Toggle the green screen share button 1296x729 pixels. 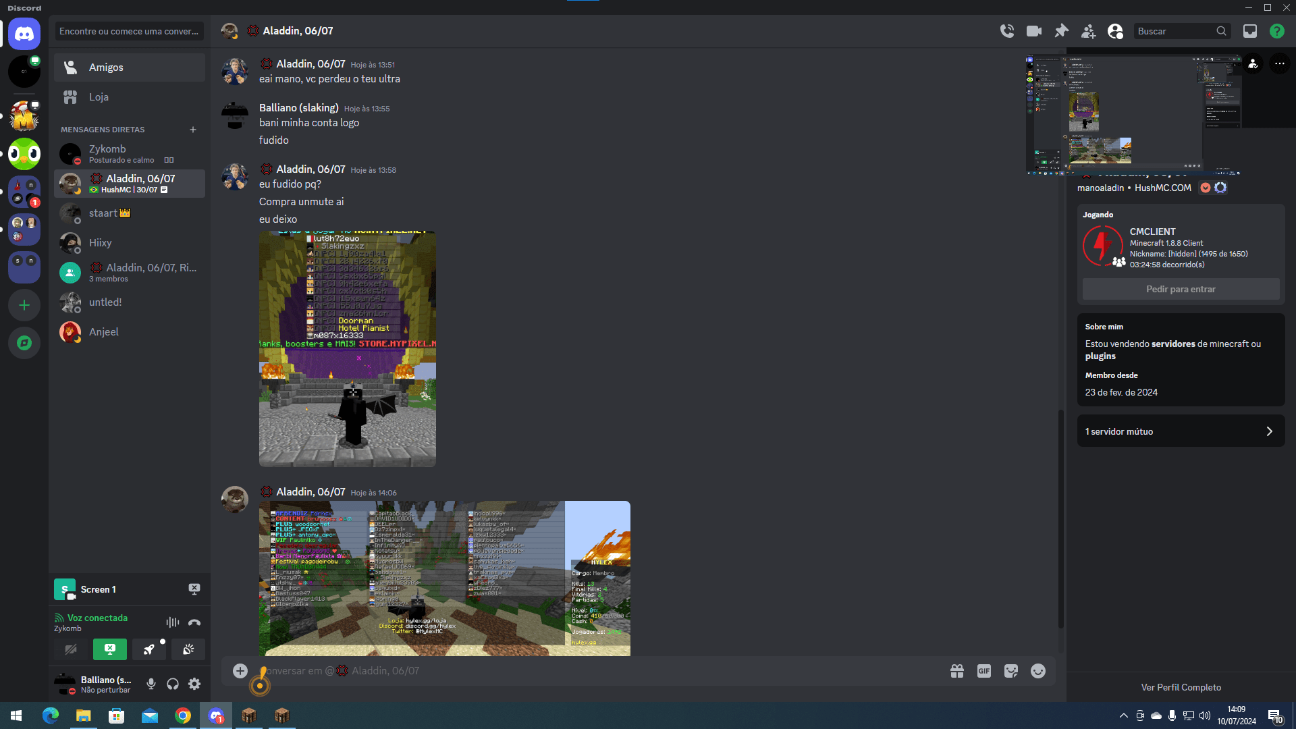click(x=110, y=649)
